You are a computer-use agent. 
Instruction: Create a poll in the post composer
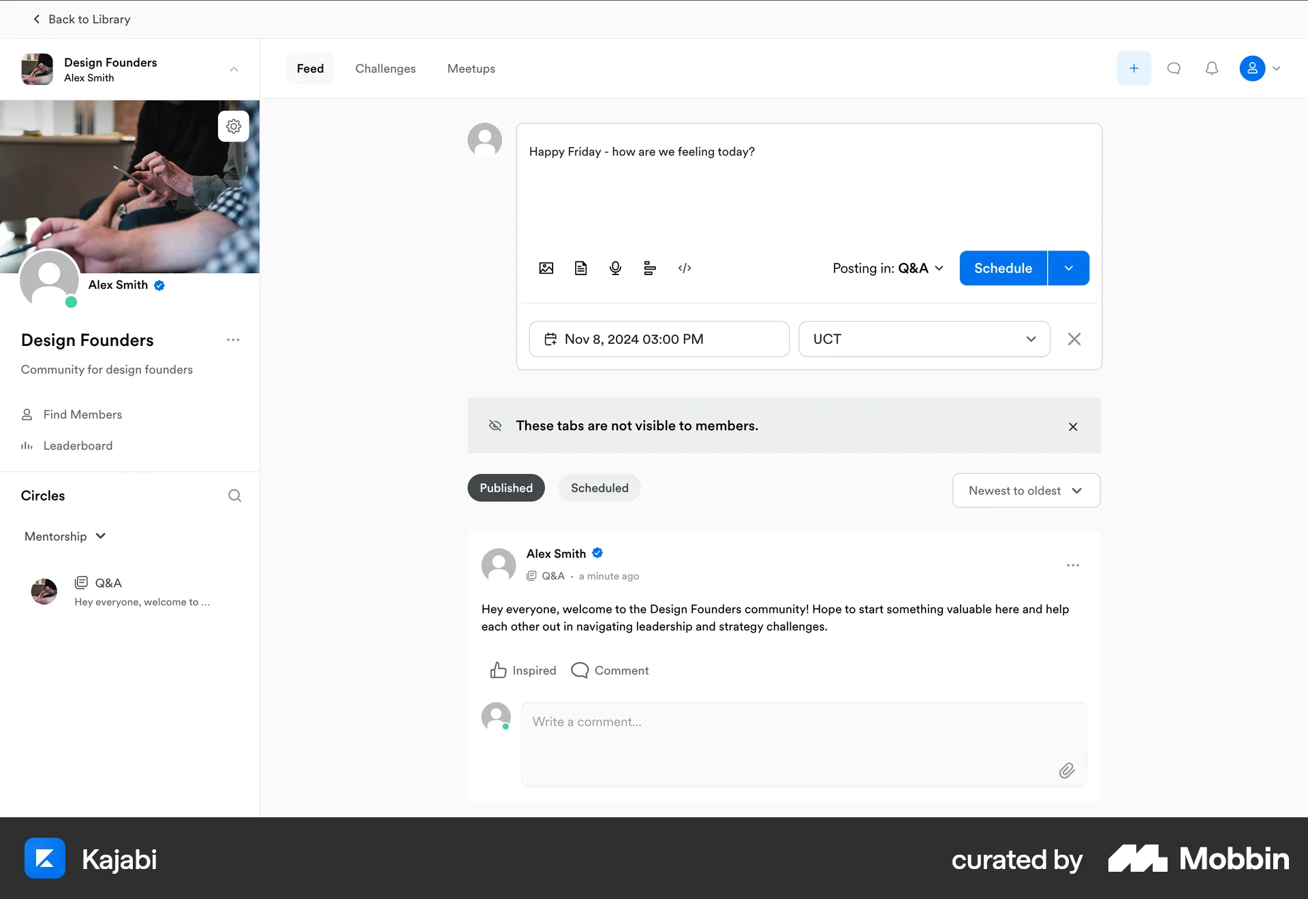pyautogui.click(x=650, y=268)
